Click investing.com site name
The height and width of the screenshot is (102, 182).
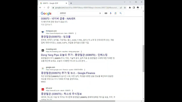point(51,49)
